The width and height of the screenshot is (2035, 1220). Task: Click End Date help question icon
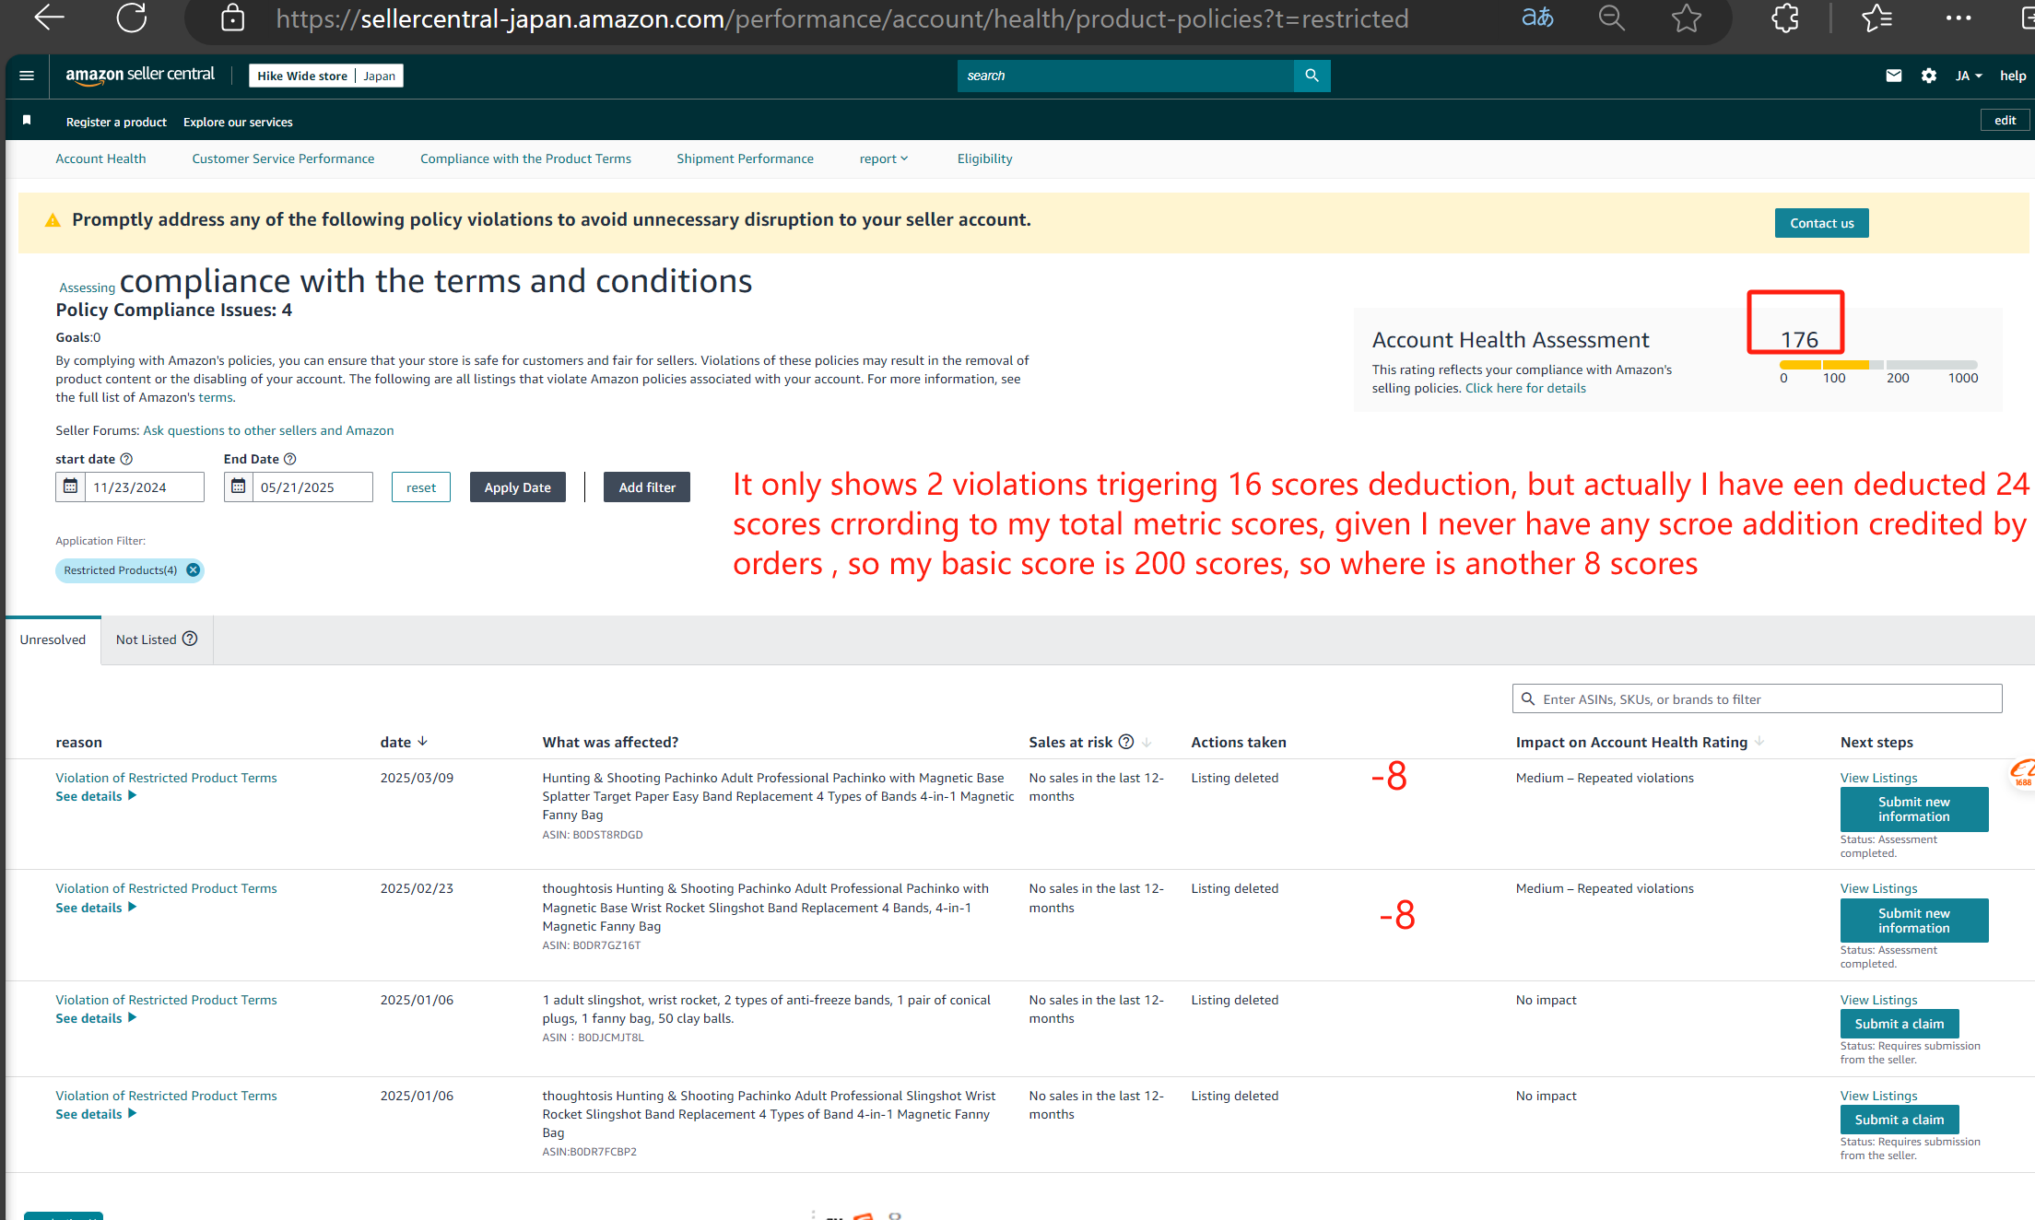290,459
